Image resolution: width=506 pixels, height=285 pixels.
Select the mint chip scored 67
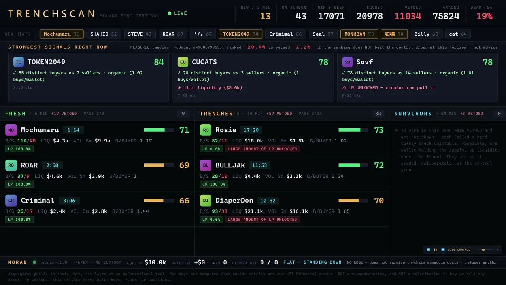[203, 34]
